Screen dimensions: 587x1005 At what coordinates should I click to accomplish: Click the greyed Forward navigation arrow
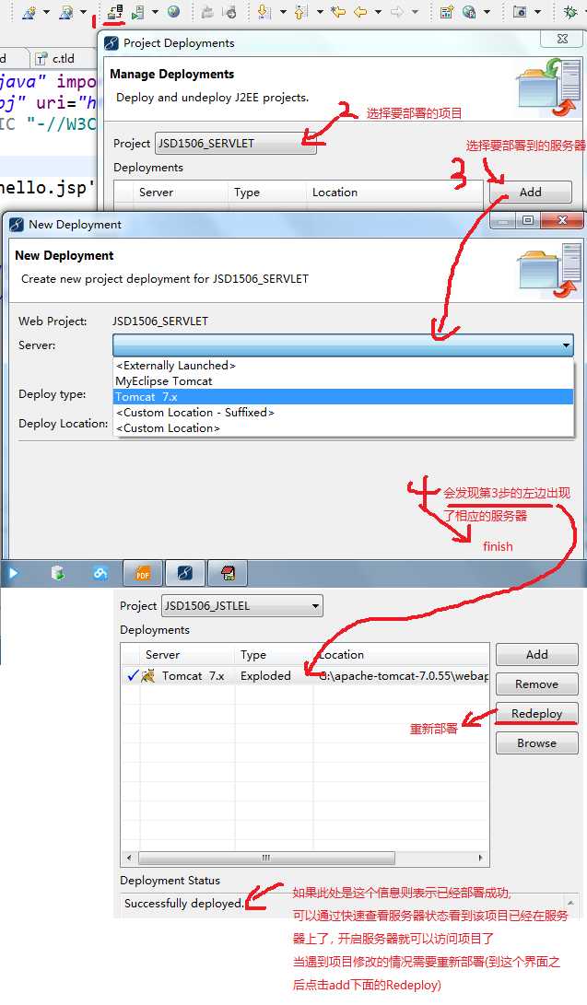tap(397, 12)
